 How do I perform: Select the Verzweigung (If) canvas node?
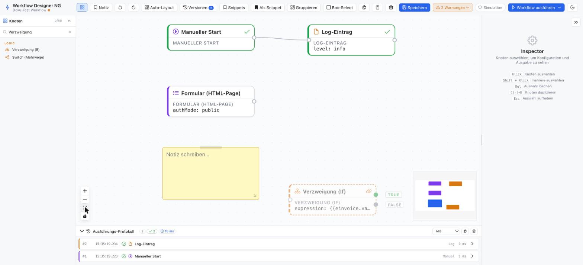tap(333, 200)
